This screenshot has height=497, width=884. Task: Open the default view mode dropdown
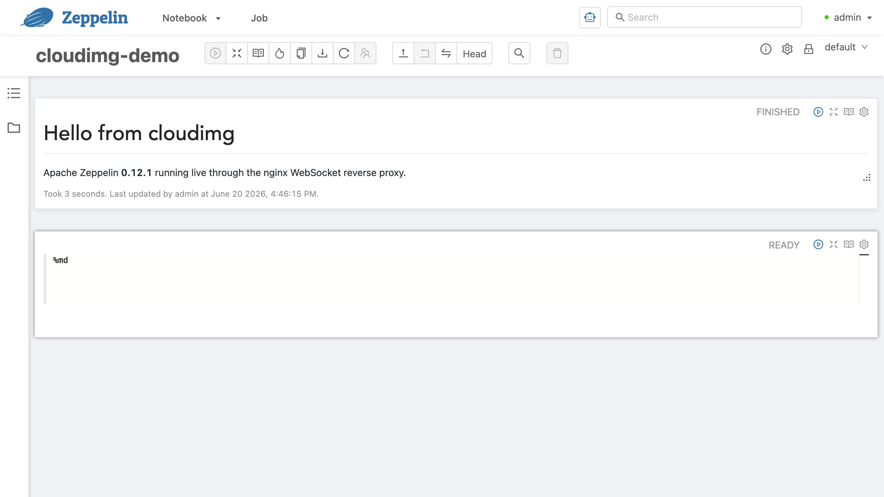pos(846,47)
